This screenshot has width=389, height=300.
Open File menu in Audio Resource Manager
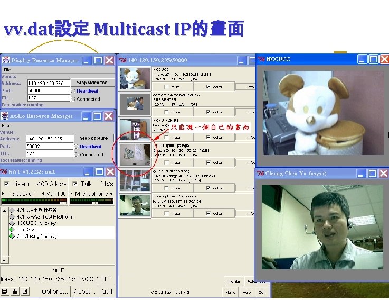pos(5,125)
